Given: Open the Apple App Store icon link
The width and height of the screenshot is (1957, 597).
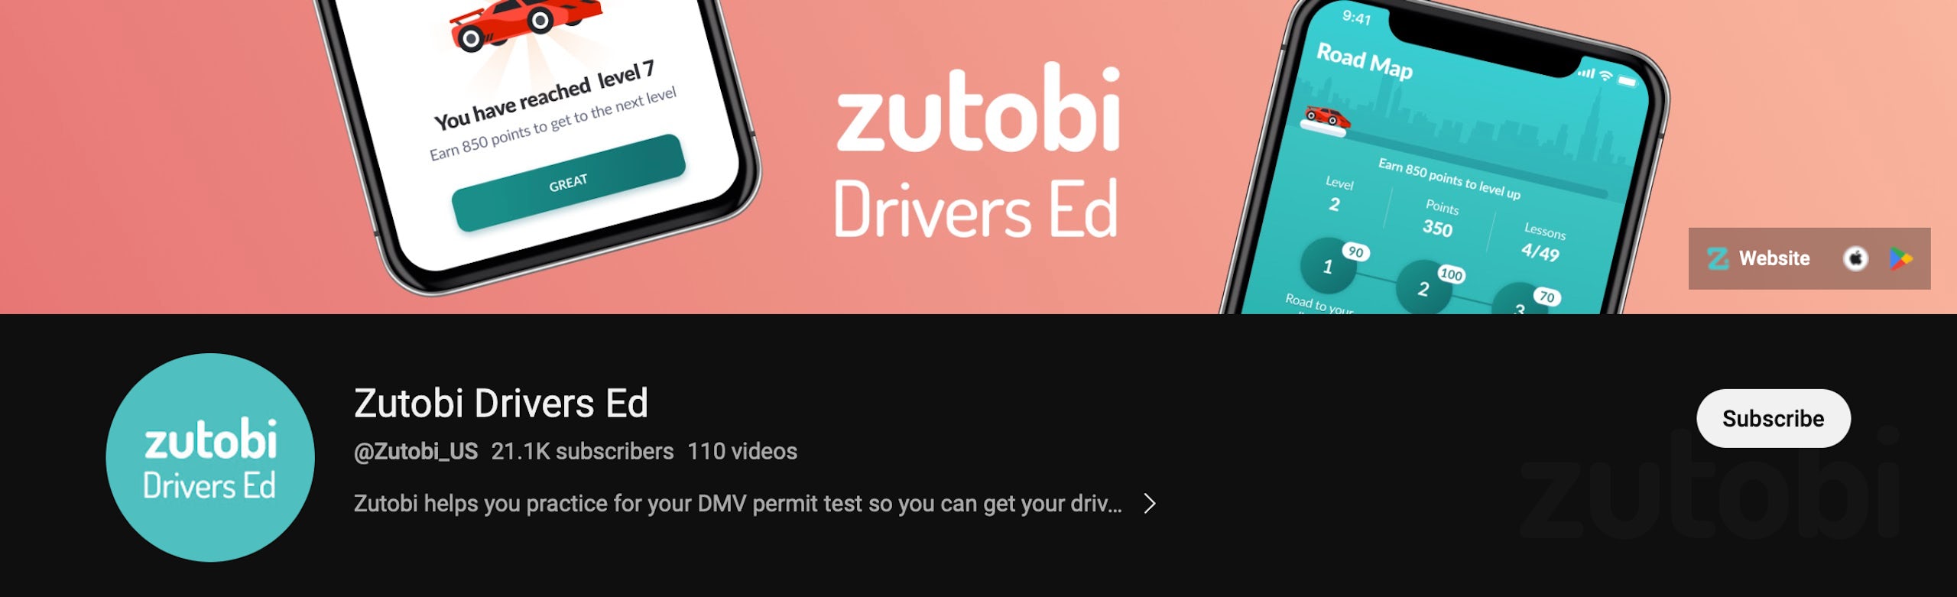Looking at the screenshot, I should pos(1855,259).
